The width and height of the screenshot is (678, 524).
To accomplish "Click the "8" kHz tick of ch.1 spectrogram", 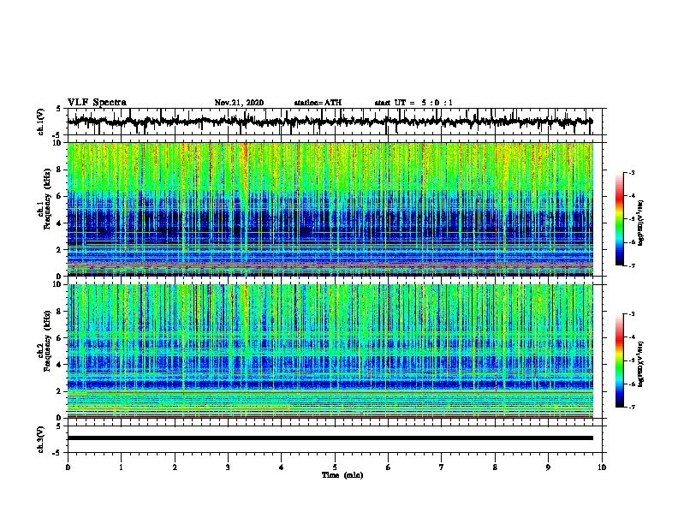I will pos(59,170).
